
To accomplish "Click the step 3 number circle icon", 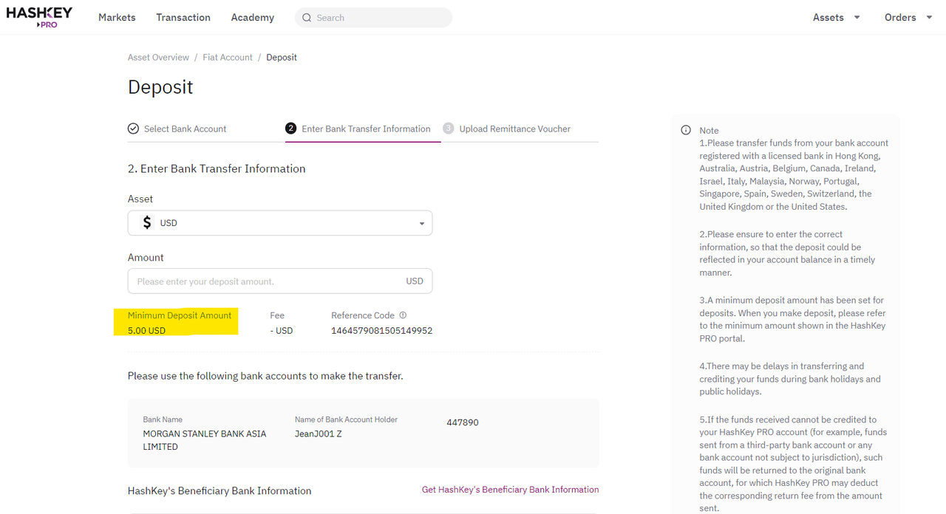I will pyautogui.click(x=449, y=128).
